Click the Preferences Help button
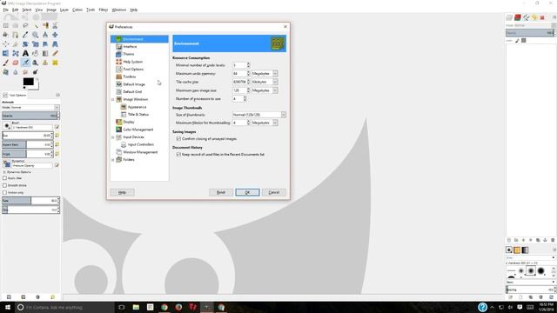557x313 pixels. coord(122,192)
